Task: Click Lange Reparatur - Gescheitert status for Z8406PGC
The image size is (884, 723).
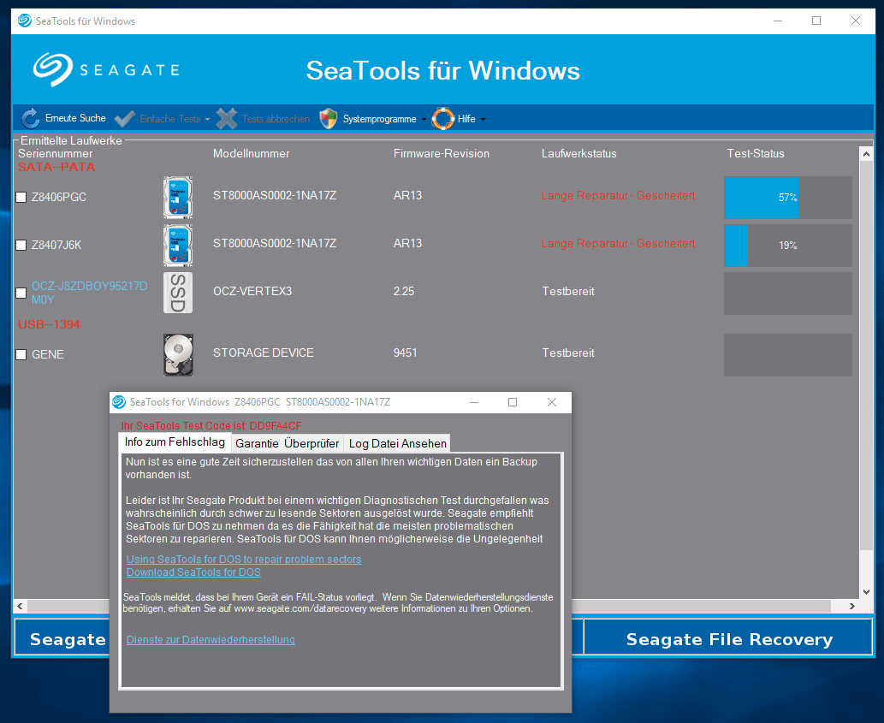Action: (618, 196)
